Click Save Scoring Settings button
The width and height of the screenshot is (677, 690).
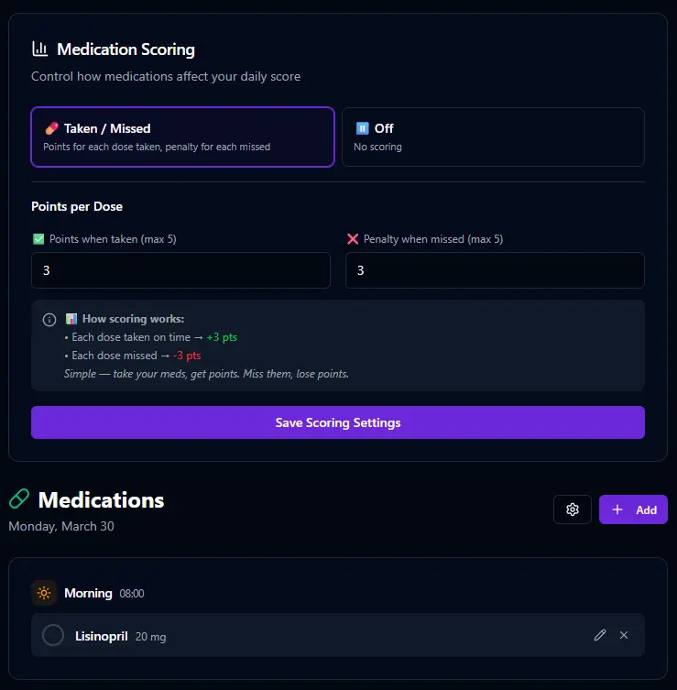(338, 422)
